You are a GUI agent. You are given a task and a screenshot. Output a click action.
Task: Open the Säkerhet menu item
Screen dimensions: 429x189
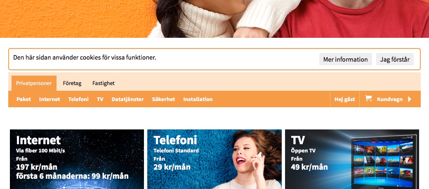(x=164, y=99)
